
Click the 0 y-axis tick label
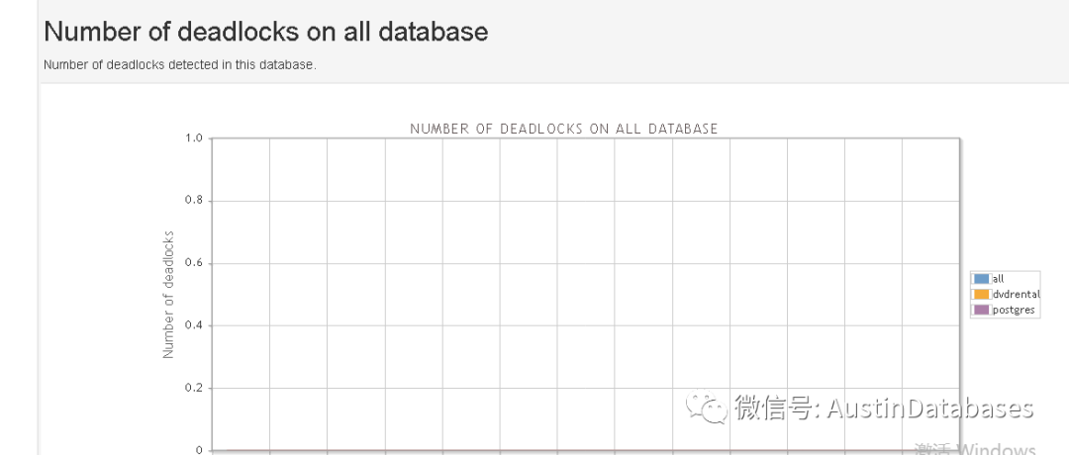(x=199, y=450)
